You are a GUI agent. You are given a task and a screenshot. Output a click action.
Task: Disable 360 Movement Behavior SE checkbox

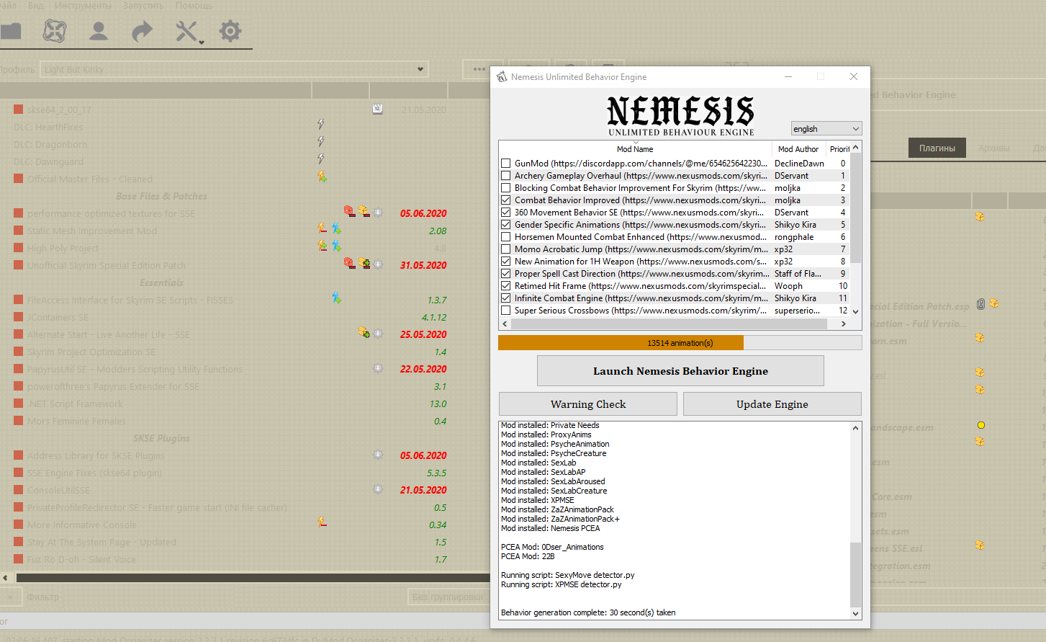pyautogui.click(x=506, y=213)
